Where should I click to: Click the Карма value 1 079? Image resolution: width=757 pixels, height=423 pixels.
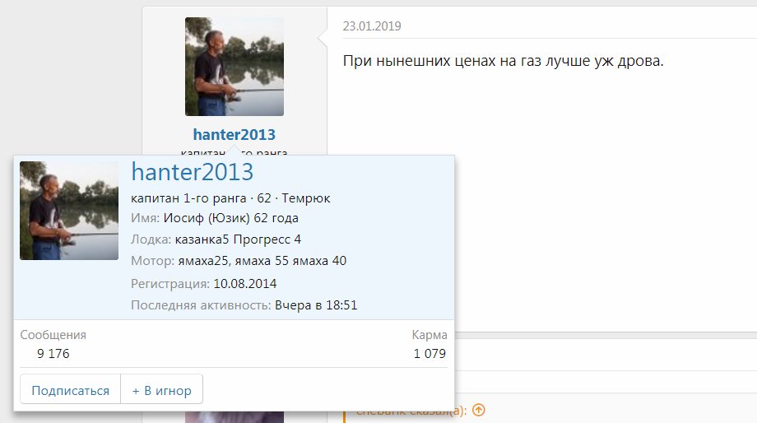click(x=430, y=354)
